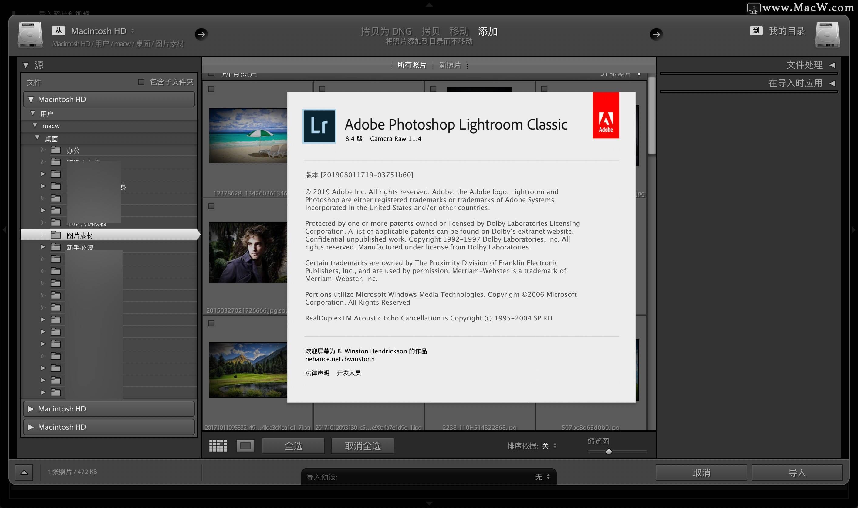
Task: Click 全选 button
Action: (x=293, y=446)
